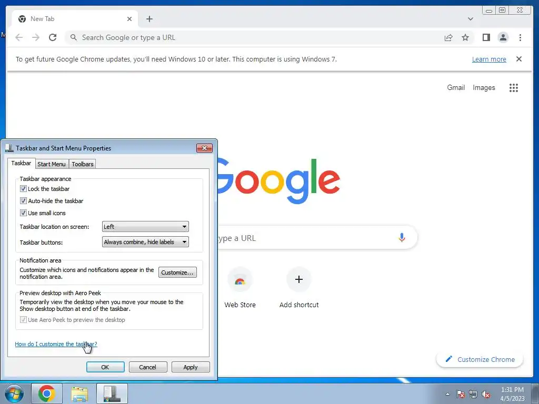Open Chrome from the taskbar

click(x=47, y=393)
